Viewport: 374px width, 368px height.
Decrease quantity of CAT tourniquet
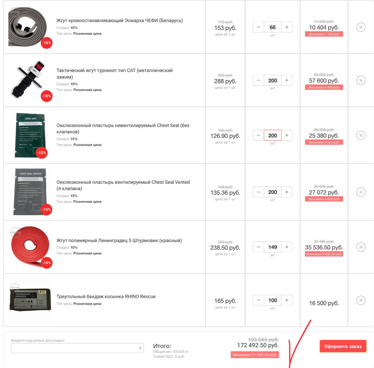(x=259, y=80)
